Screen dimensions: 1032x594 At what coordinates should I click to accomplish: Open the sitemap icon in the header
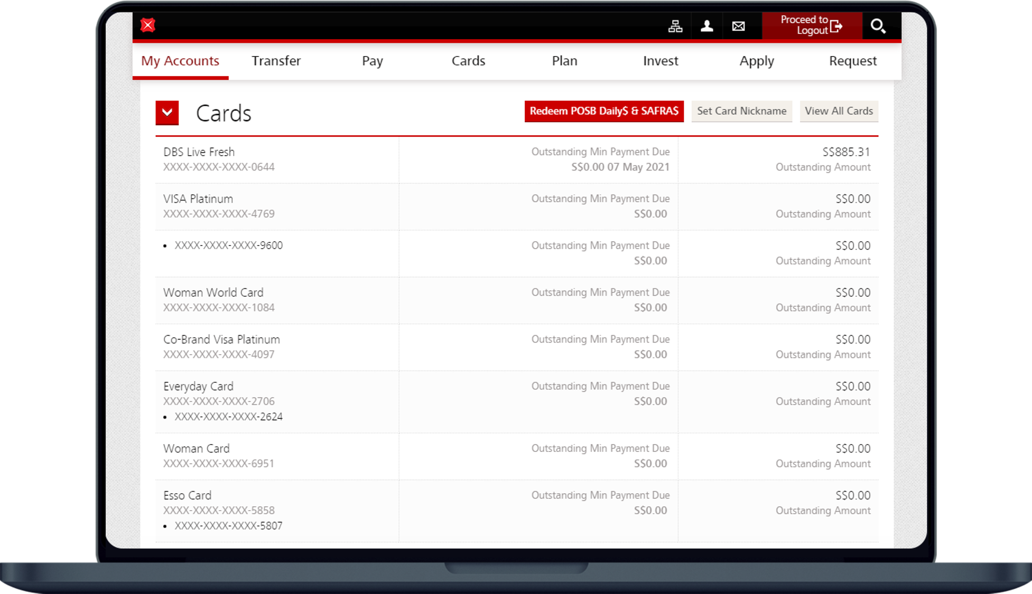pyautogui.click(x=675, y=26)
